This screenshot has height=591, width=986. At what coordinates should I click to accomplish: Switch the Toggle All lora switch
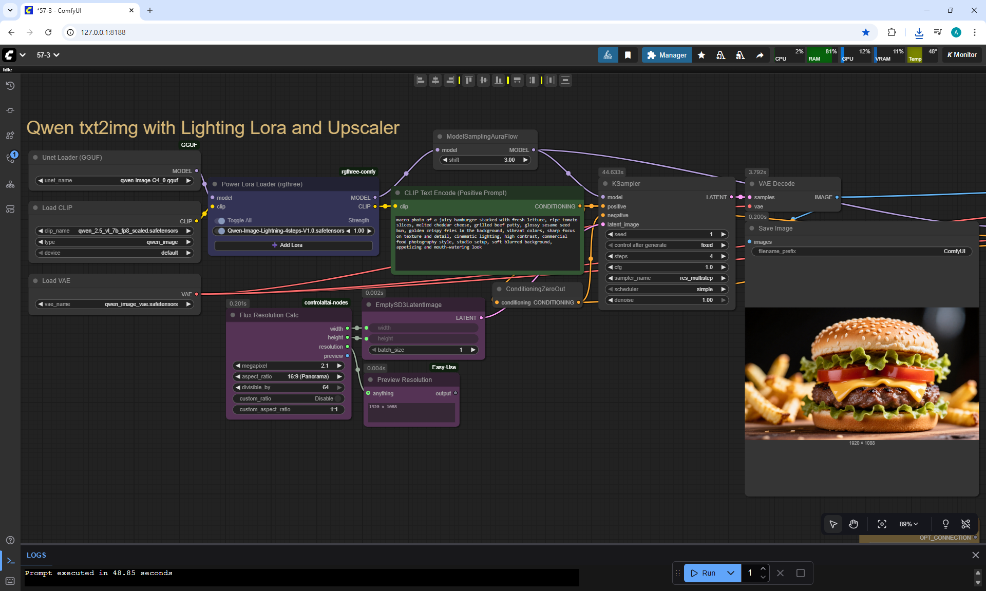221,221
